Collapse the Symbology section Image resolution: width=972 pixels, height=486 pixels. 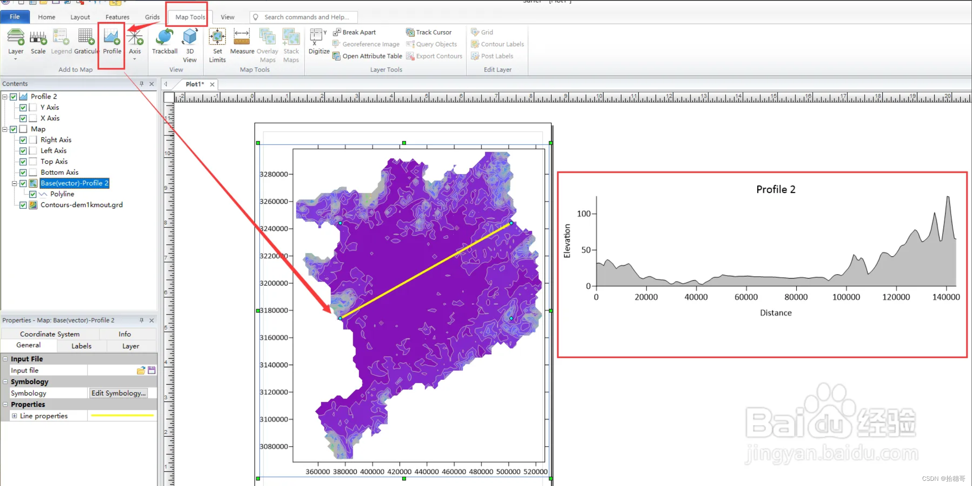point(5,382)
